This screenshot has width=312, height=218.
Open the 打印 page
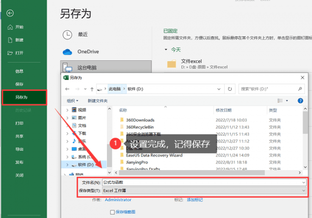coord(19,123)
